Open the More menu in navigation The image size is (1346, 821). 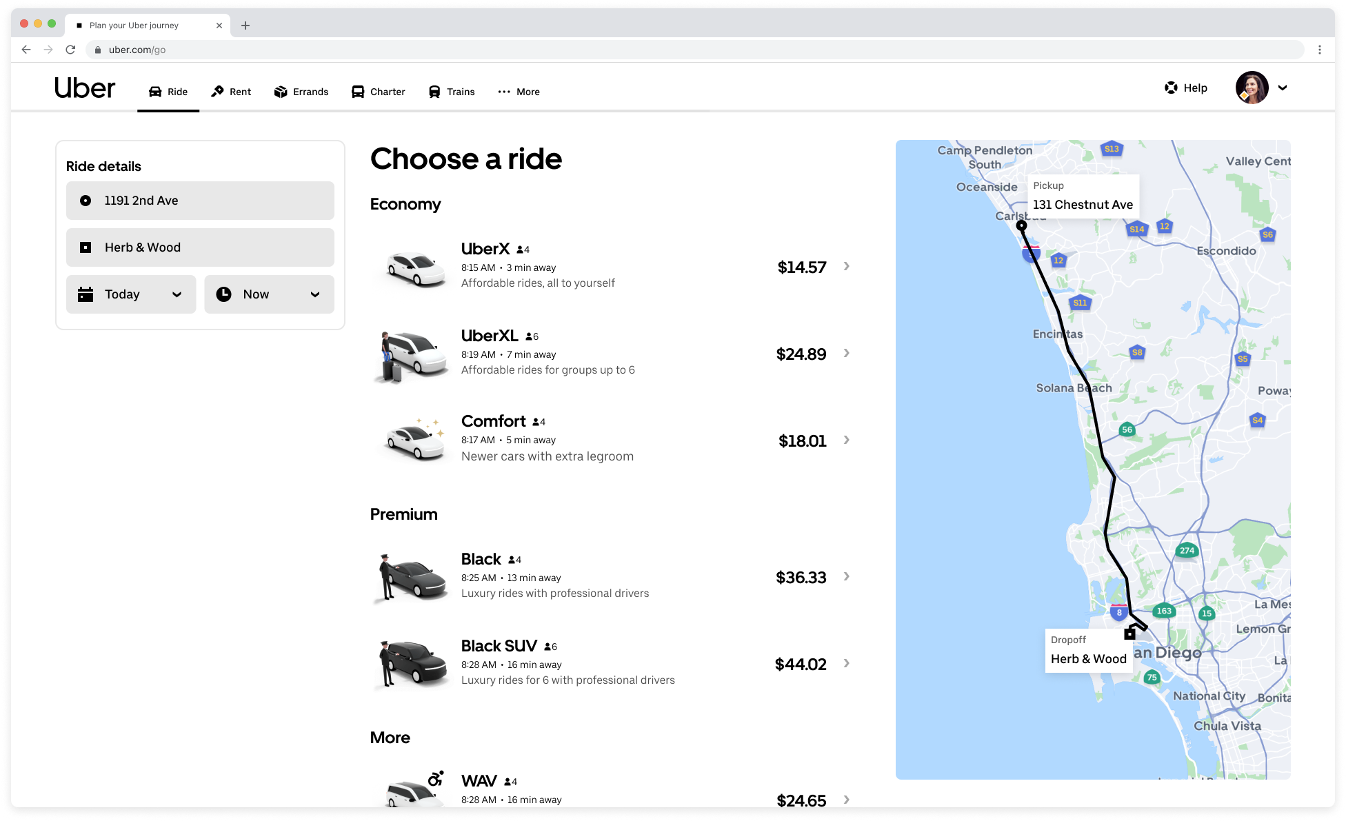[x=519, y=92]
